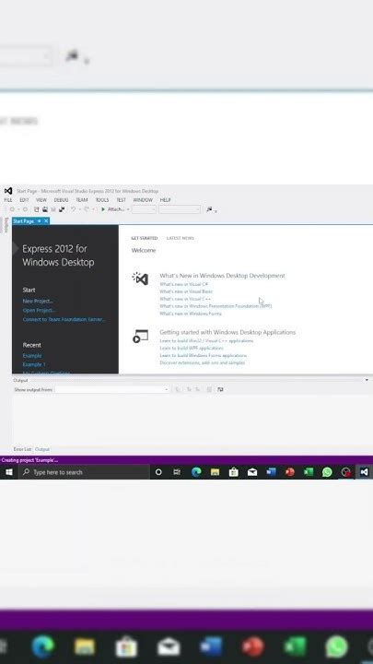Click Connect to Team Foundation Server link
The image size is (373, 664).
coord(64,320)
